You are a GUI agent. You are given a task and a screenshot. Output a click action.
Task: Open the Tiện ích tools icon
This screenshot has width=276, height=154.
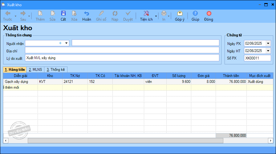tap(146, 14)
